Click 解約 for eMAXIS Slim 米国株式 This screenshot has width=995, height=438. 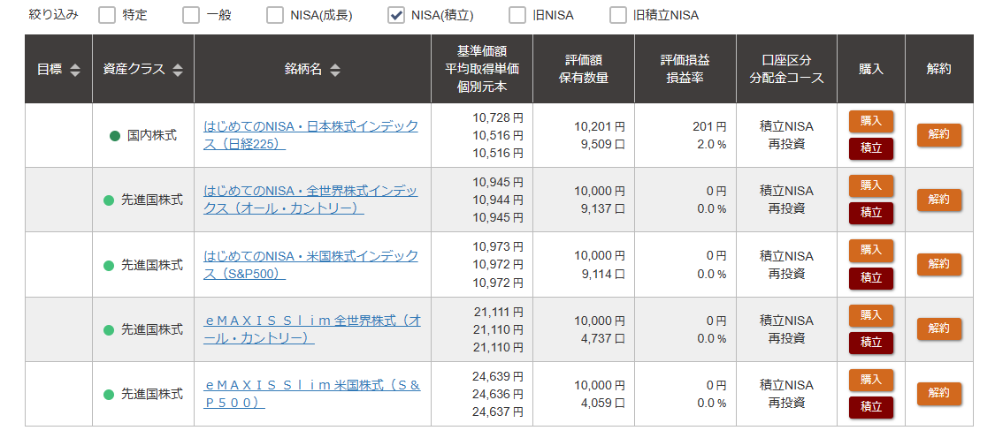939,394
